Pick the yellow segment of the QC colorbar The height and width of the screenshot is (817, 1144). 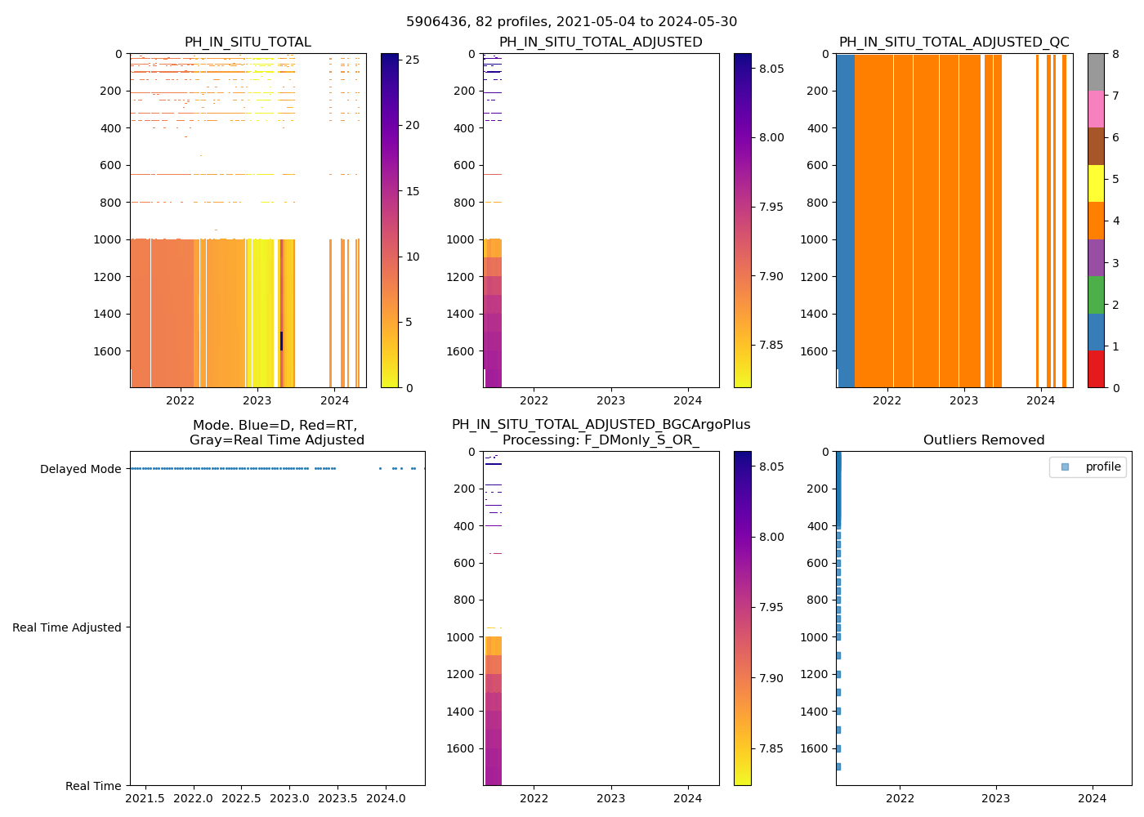[1096, 183]
